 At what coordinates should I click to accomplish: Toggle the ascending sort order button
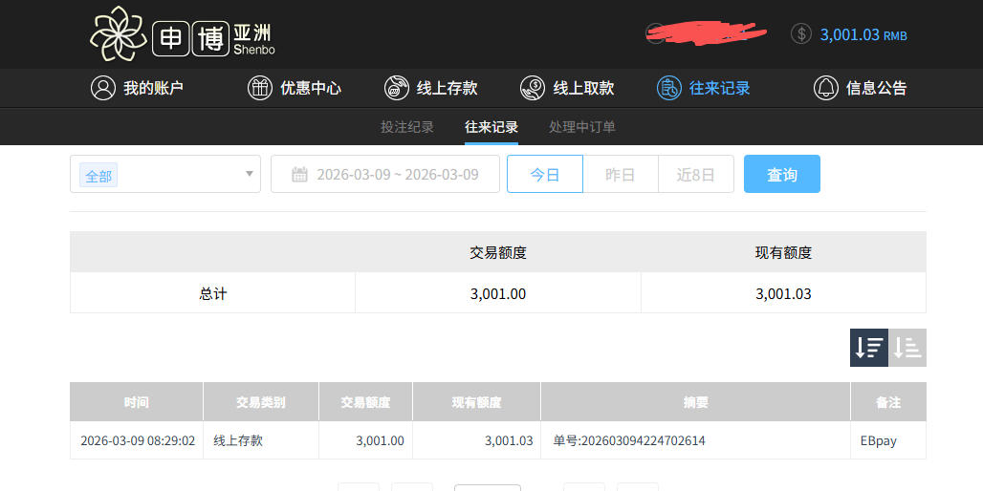coord(907,348)
